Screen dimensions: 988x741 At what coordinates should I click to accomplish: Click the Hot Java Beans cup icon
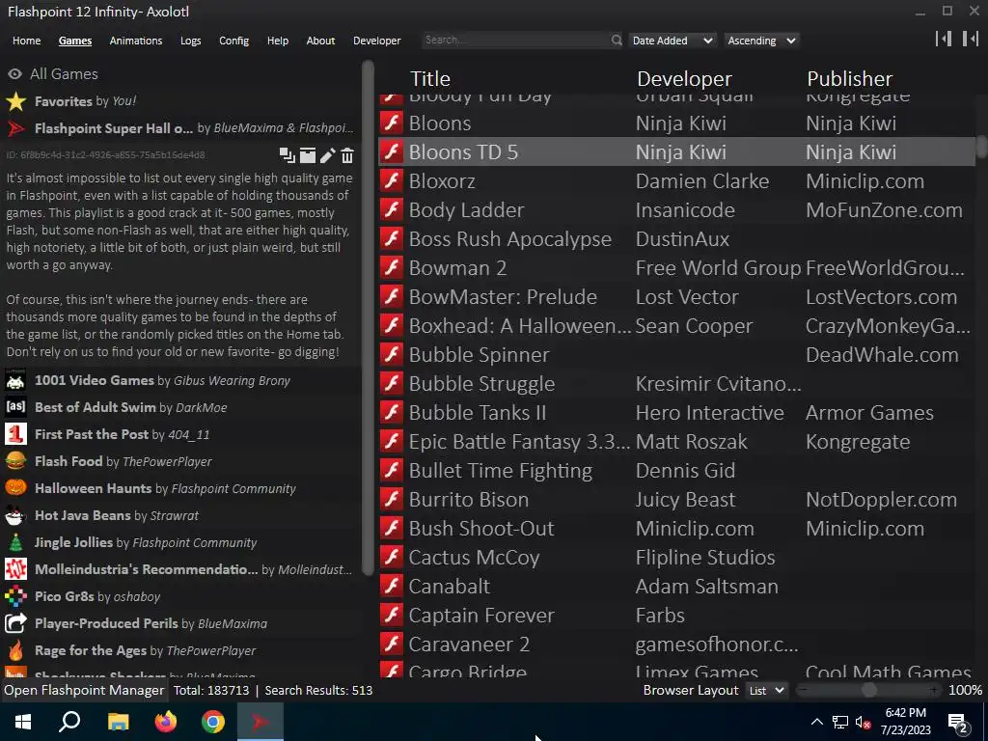pyautogui.click(x=15, y=515)
